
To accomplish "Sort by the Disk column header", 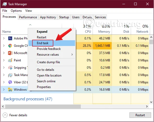I will pyautogui.click(x=121, y=29).
